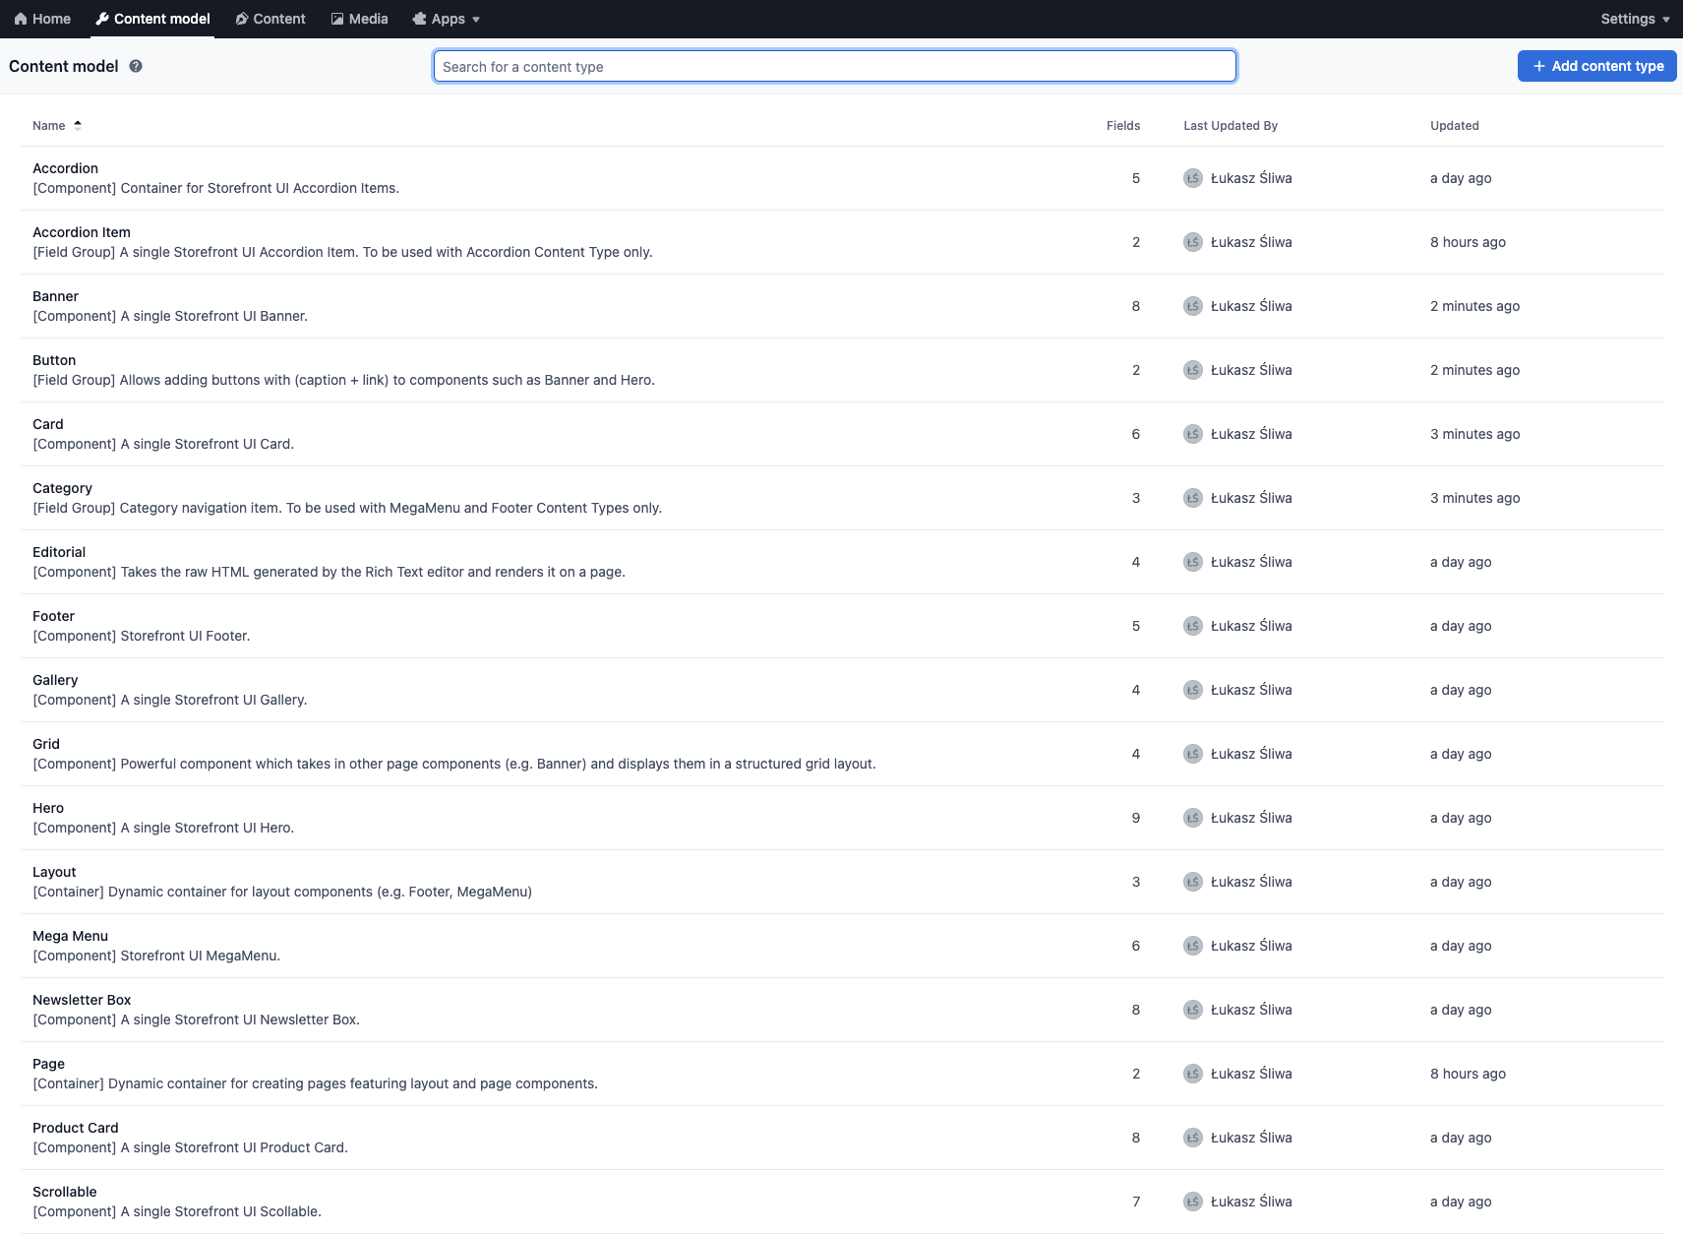Click Łukasz Śliwa's avatar on the Banner row
Viewport: 1683px width, 1235px height.
point(1192,306)
